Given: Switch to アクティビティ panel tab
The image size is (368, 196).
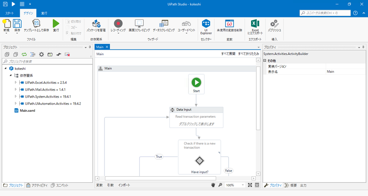Looking at the screenshot, I should (x=37, y=185).
